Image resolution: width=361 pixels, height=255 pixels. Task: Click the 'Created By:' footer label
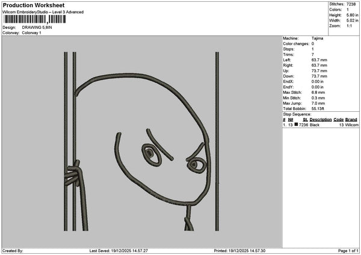pyautogui.click(x=13, y=251)
